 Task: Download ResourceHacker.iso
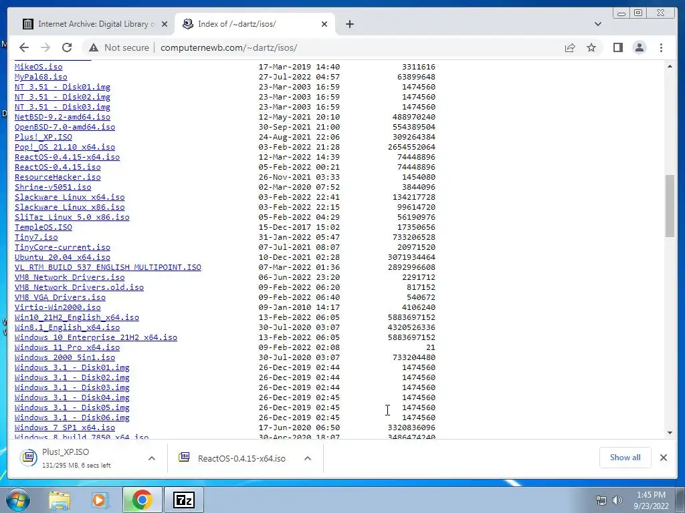[x=58, y=177]
